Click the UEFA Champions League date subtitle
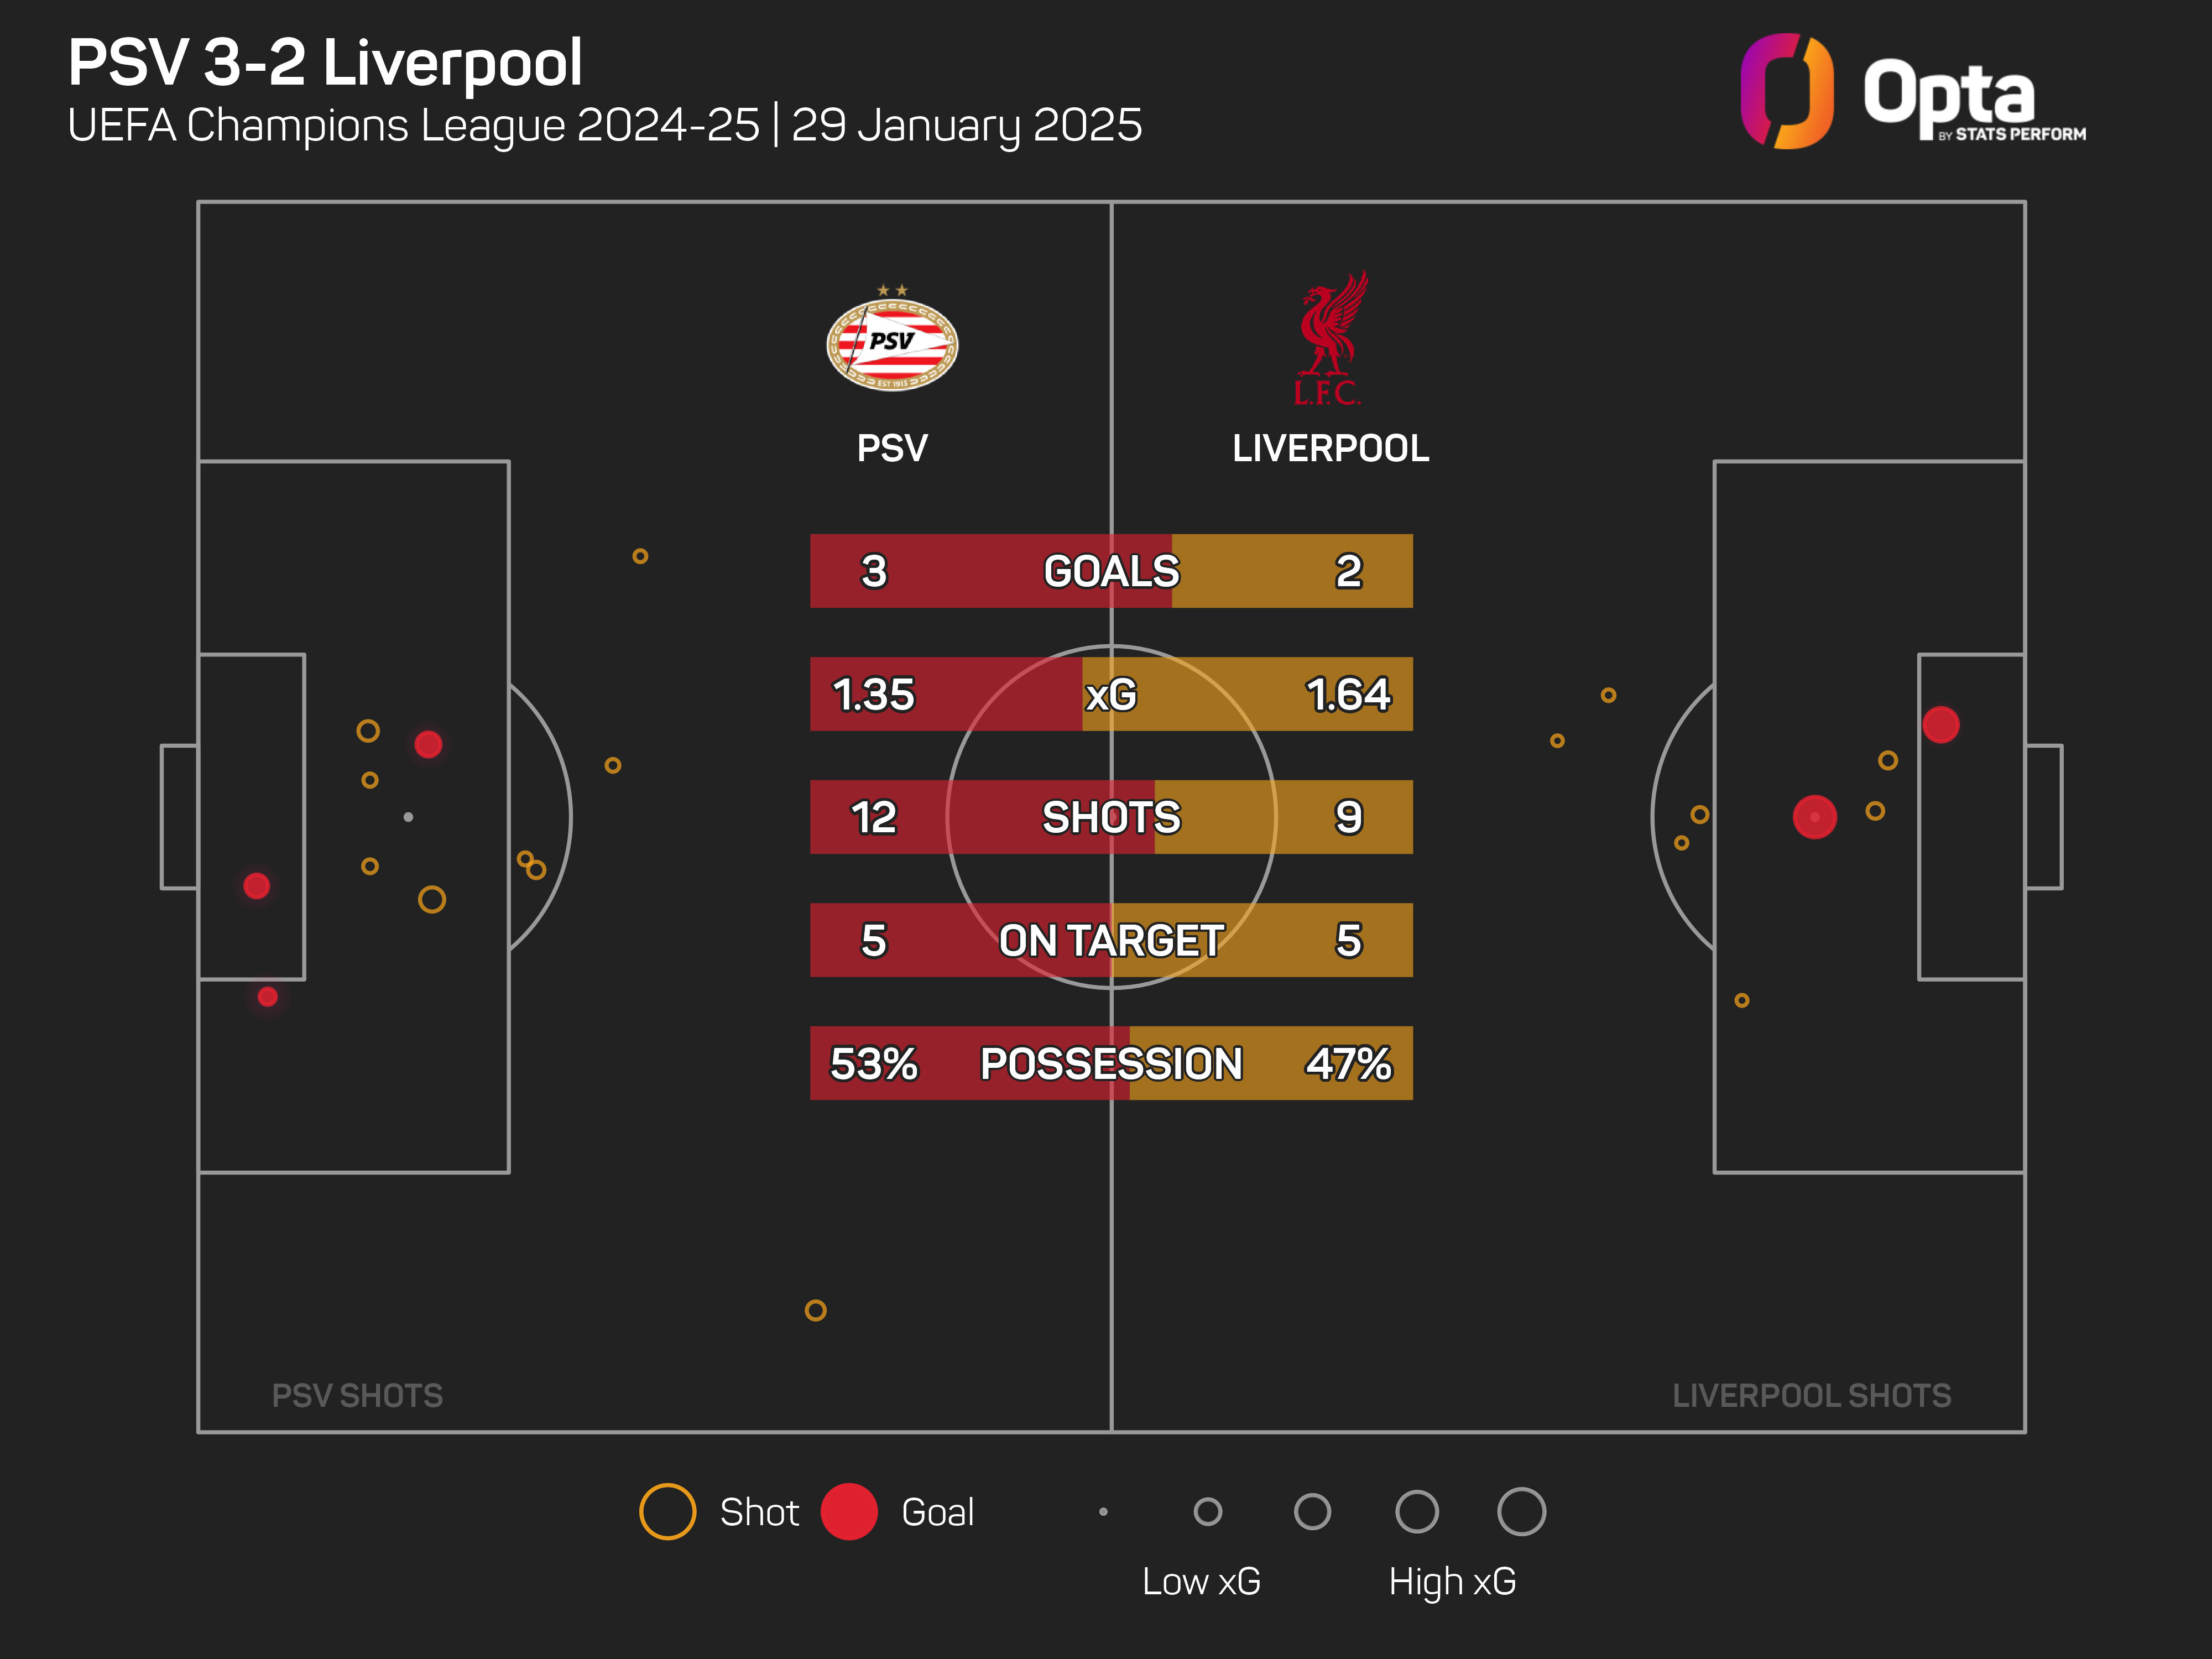Viewport: 2212px width, 1659px height. 604,126
